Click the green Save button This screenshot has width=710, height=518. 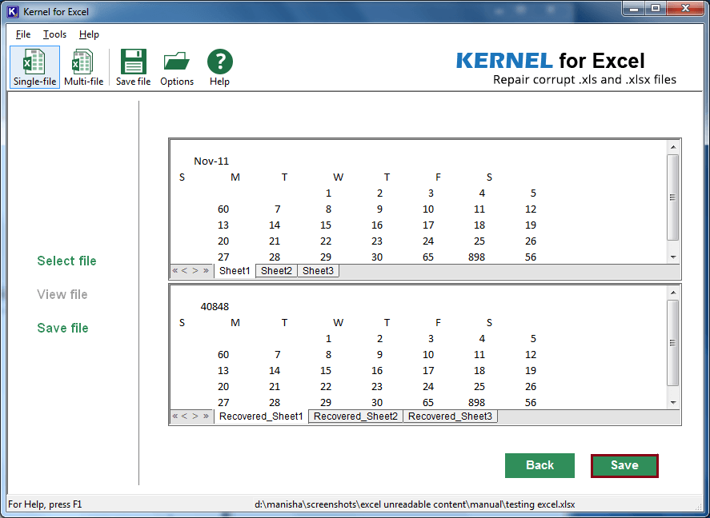[624, 465]
